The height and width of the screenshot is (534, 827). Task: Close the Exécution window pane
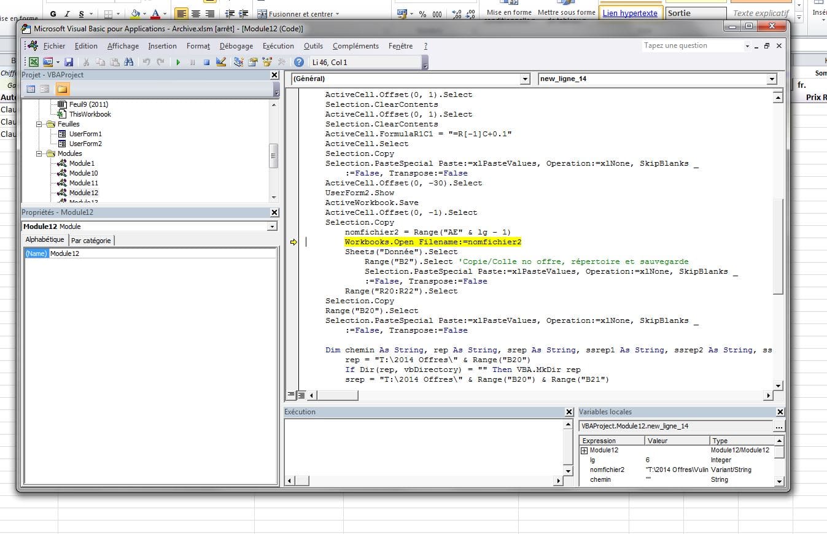[569, 412]
